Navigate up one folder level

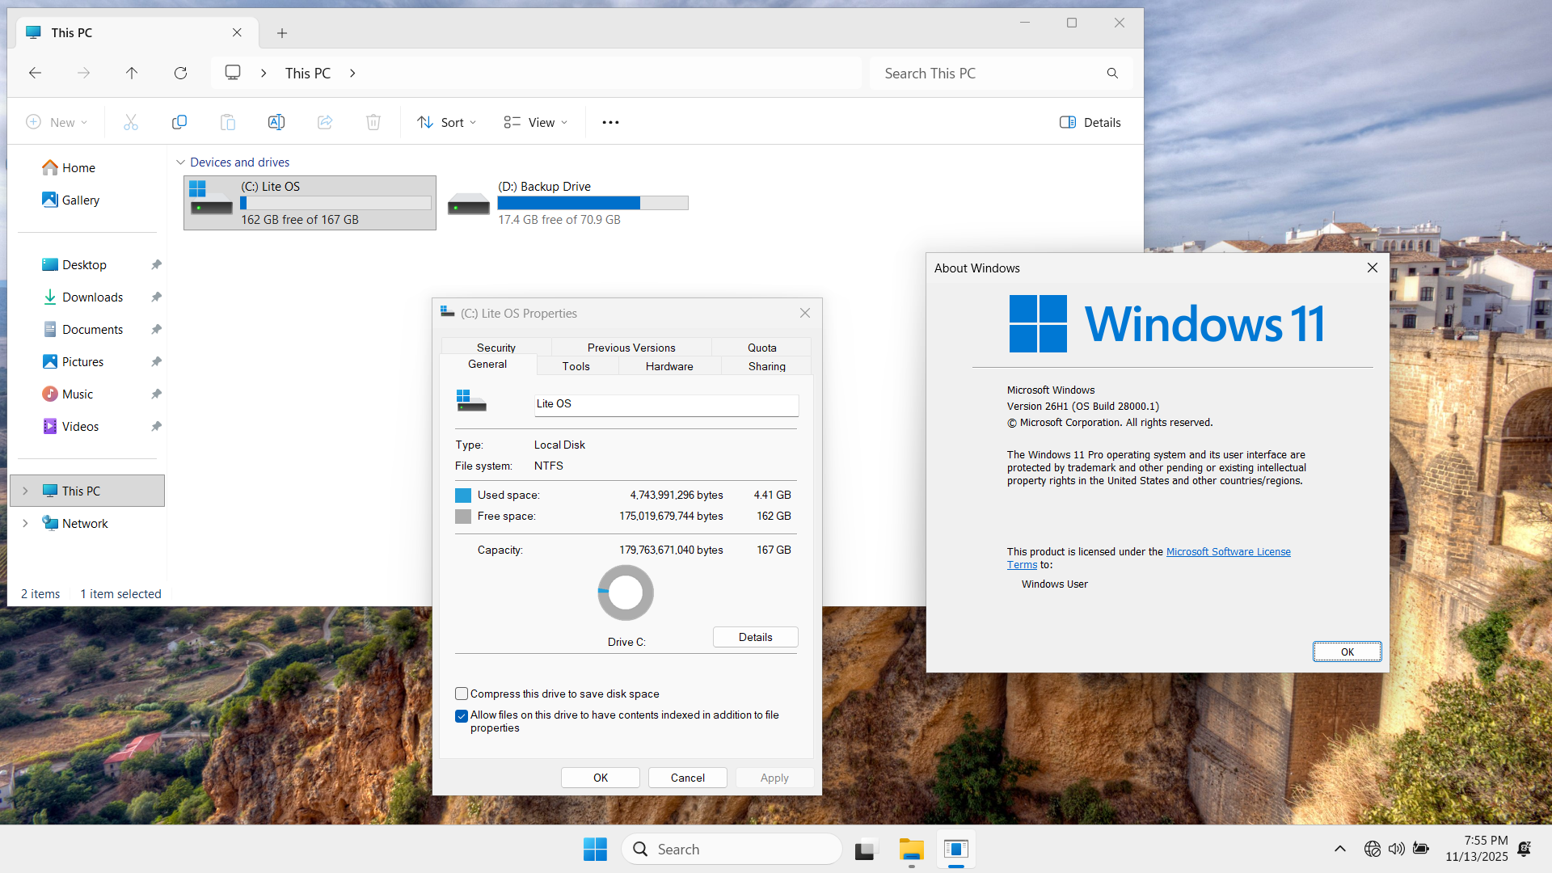132,73
